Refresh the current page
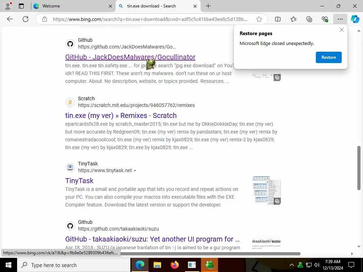 pos(26,19)
